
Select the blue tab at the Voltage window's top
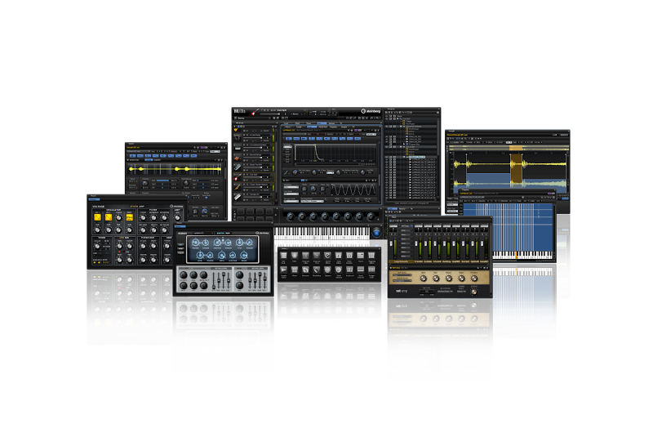click(x=94, y=199)
